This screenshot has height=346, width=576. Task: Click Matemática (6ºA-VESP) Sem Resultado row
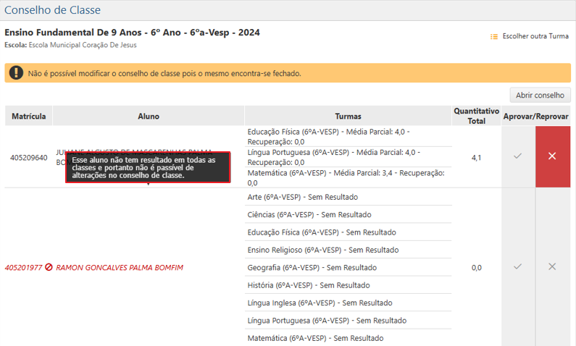348,338
